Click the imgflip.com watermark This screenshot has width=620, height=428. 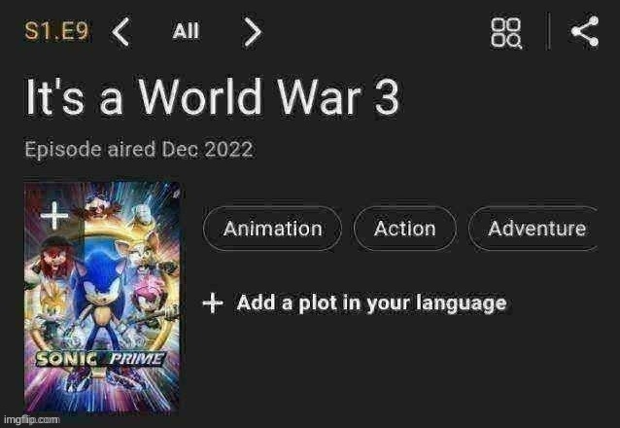(x=32, y=419)
